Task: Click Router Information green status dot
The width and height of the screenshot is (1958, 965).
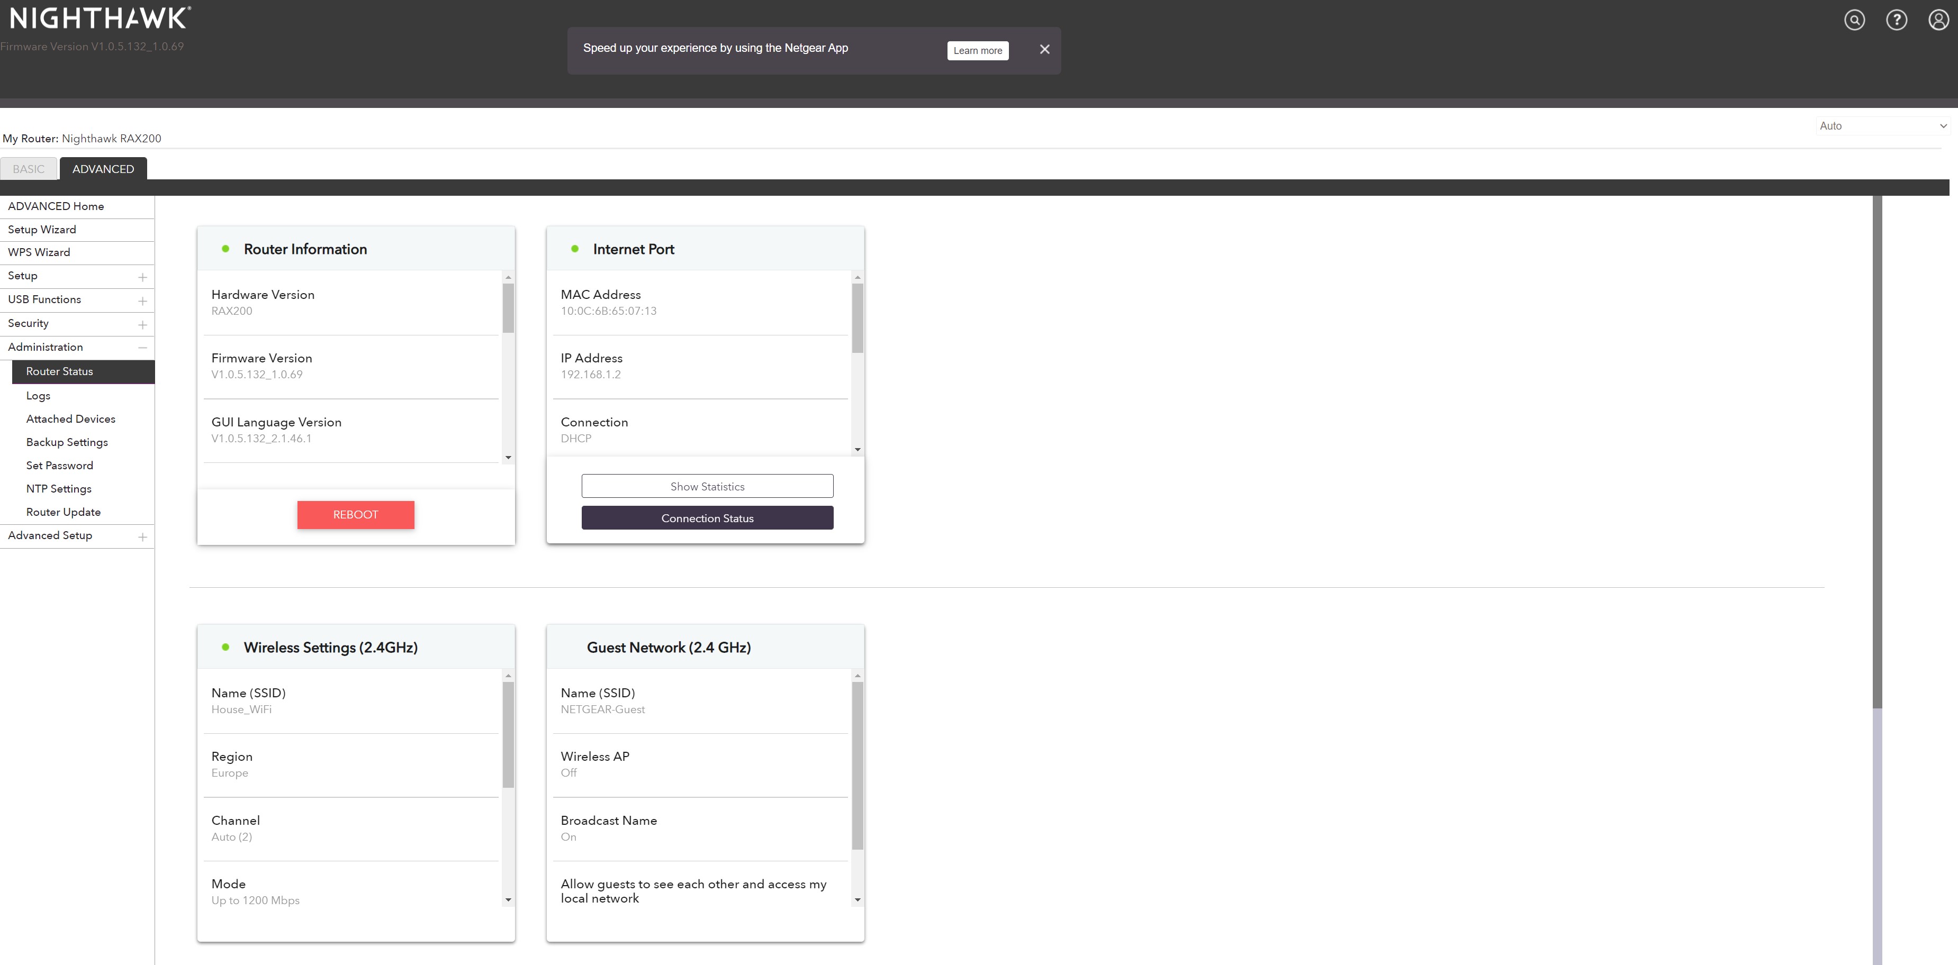Action: pyautogui.click(x=225, y=249)
